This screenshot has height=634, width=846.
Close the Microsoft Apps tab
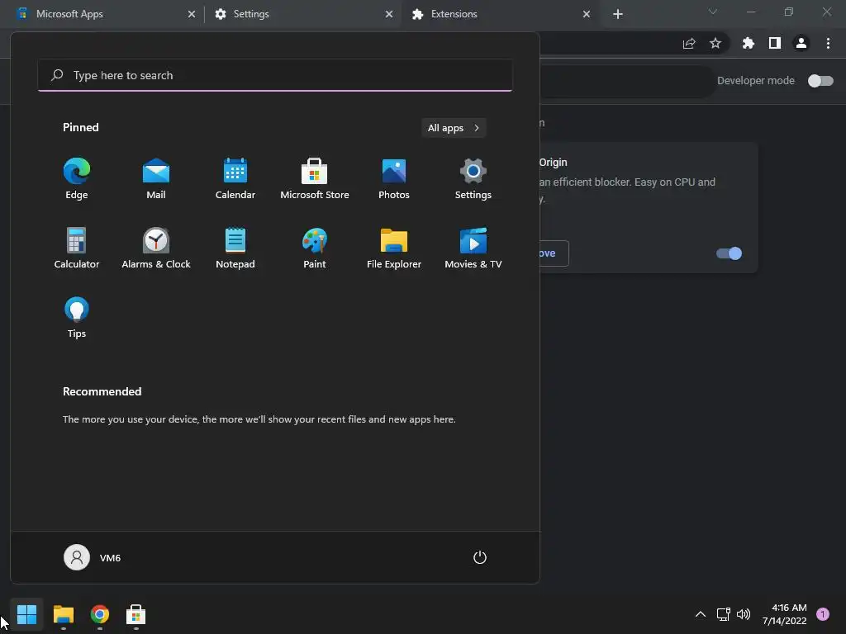(192, 14)
